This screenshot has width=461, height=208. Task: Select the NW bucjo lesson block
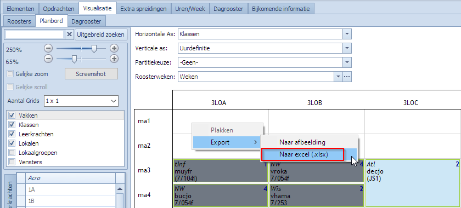tap(221, 195)
